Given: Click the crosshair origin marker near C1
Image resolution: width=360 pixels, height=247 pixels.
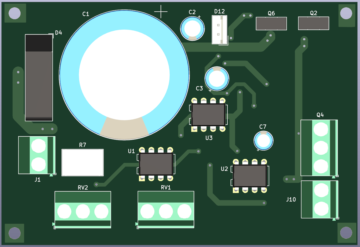Looking at the screenshot, I should [161, 11].
